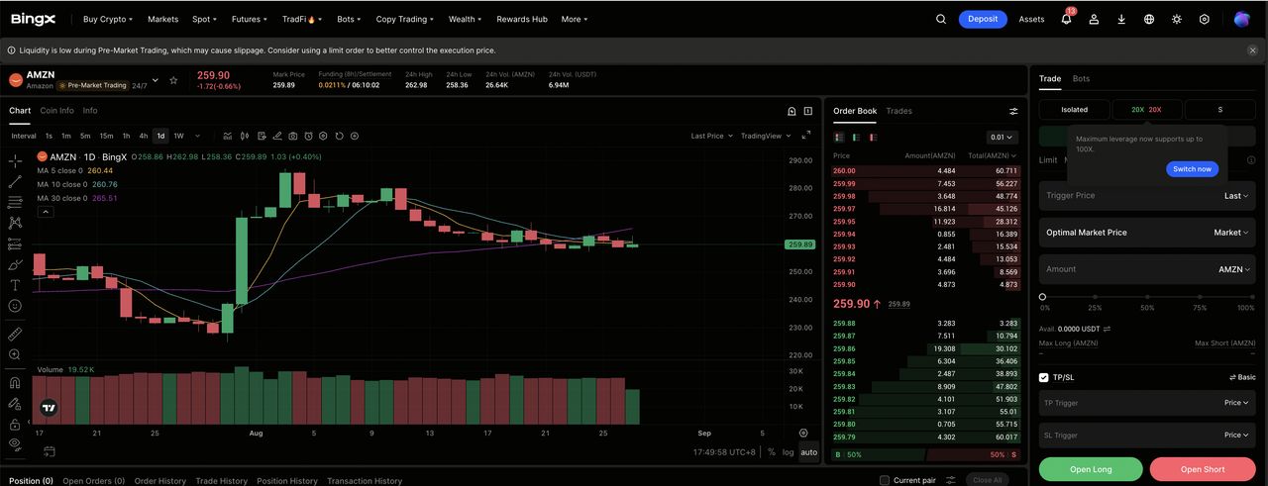Open the go-to-date calendar icon
Image resolution: width=1268 pixels, height=486 pixels.
[x=50, y=452]
